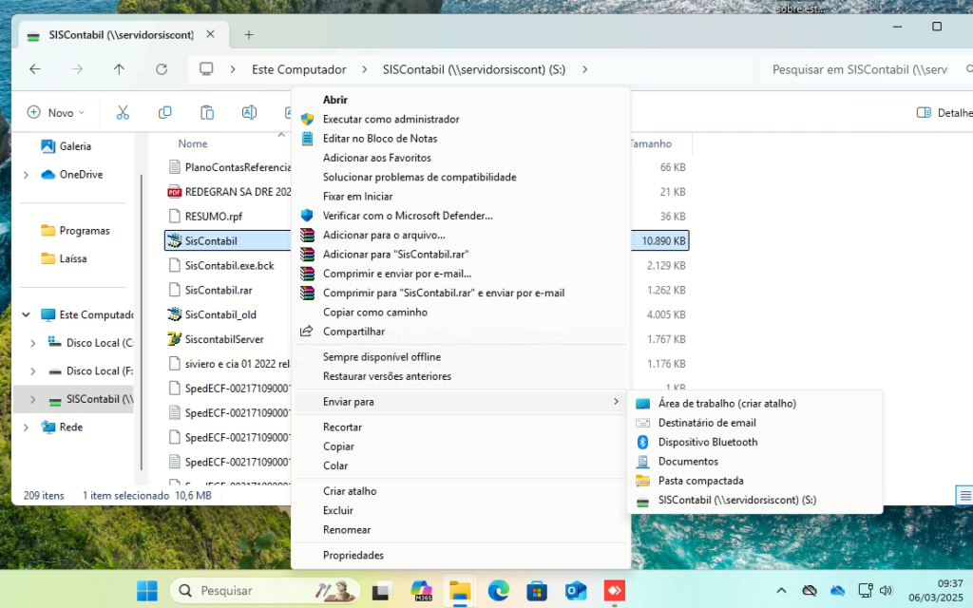Viewport: 973px width, 608px height.
Task: Select SisContabil.rar file
Action: 211,290
